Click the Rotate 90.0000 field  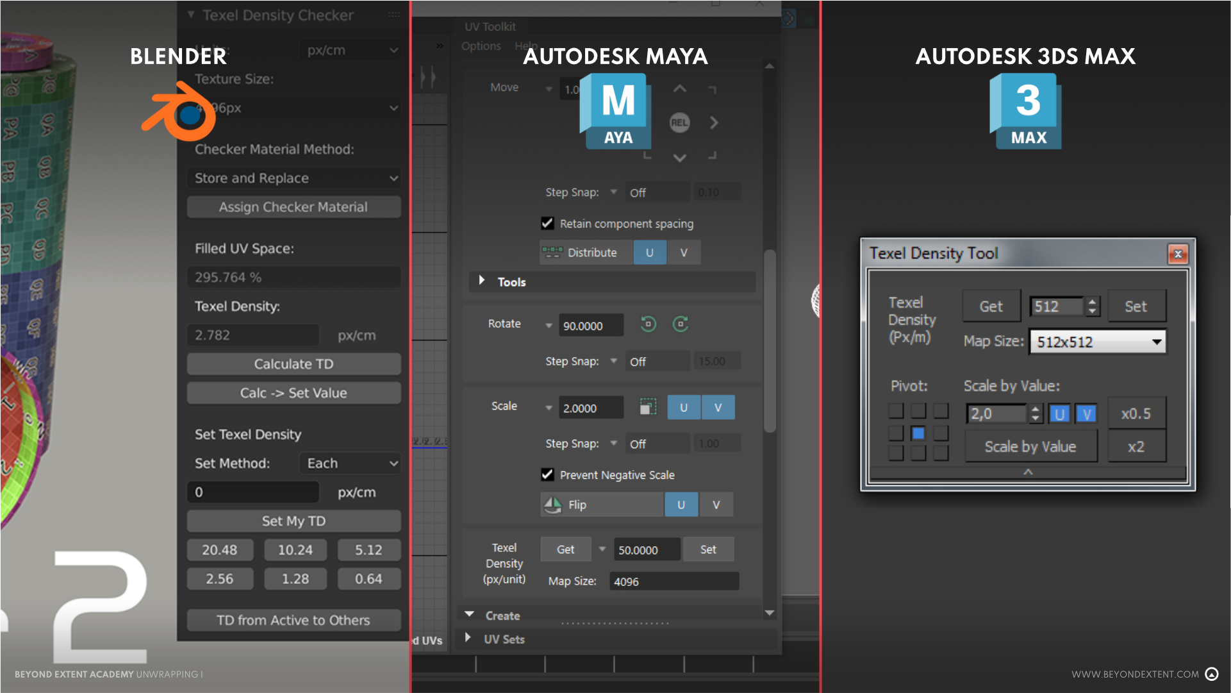click(x=591, y=326)
